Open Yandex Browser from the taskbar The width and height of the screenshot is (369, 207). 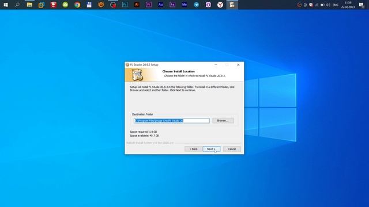220,5
